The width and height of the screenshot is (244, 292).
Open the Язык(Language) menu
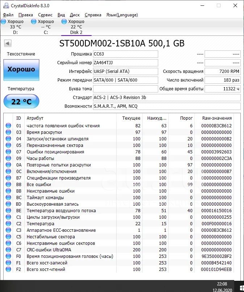pyautogui.click(x=122, y=15)
